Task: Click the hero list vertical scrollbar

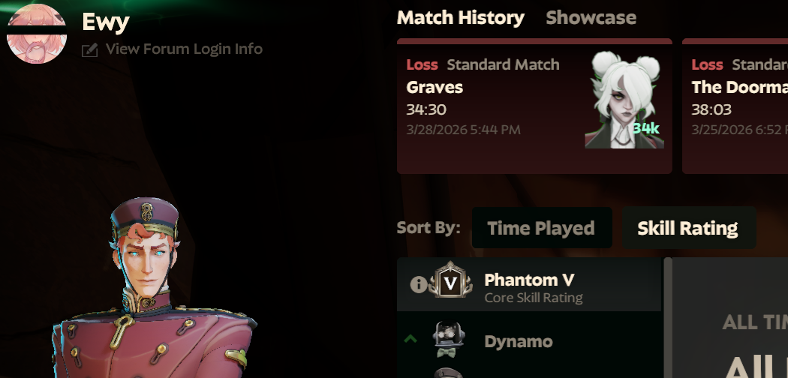Action: pyautogui.click(x=667, y=318)
